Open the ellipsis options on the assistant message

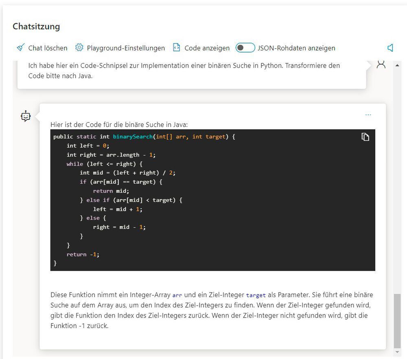pyautogui.click(x=368, y=115)
